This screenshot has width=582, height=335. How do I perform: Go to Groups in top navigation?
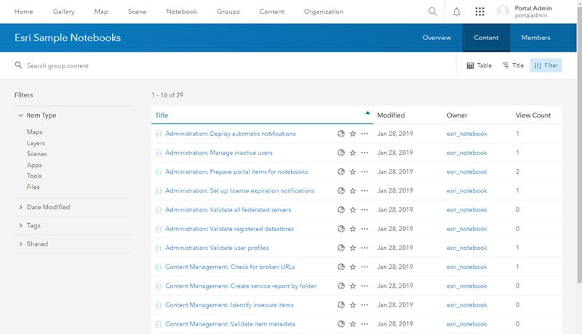(x=228, y=12)
